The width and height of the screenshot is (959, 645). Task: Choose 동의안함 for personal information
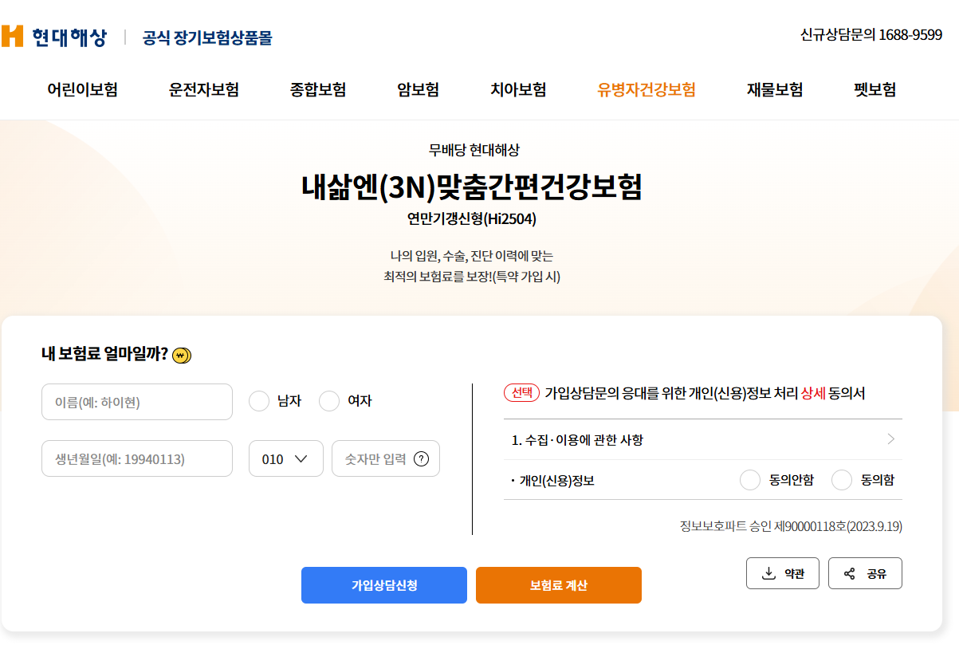750,480
